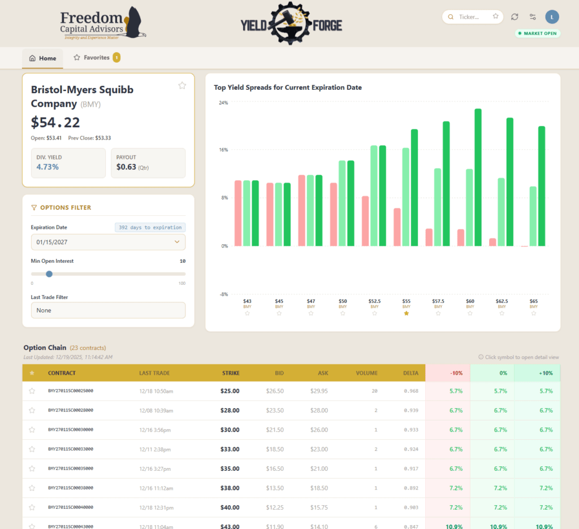The height and width of the screenshot is (529, 579).
Task: Open the Favorites tab
Action: pyautogui.click(x=96, y=58)
